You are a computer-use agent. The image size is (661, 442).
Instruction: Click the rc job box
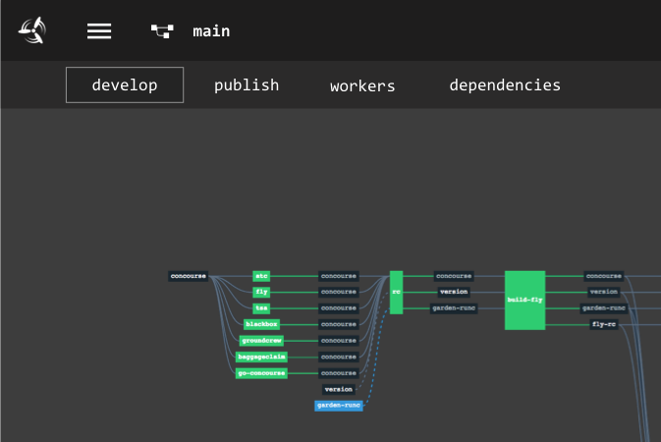396,292
